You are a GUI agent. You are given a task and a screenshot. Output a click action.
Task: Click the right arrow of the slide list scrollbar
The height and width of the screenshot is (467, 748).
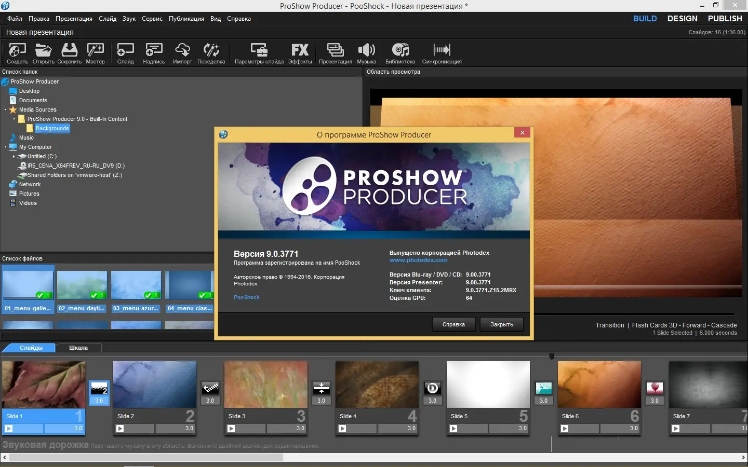743,457
